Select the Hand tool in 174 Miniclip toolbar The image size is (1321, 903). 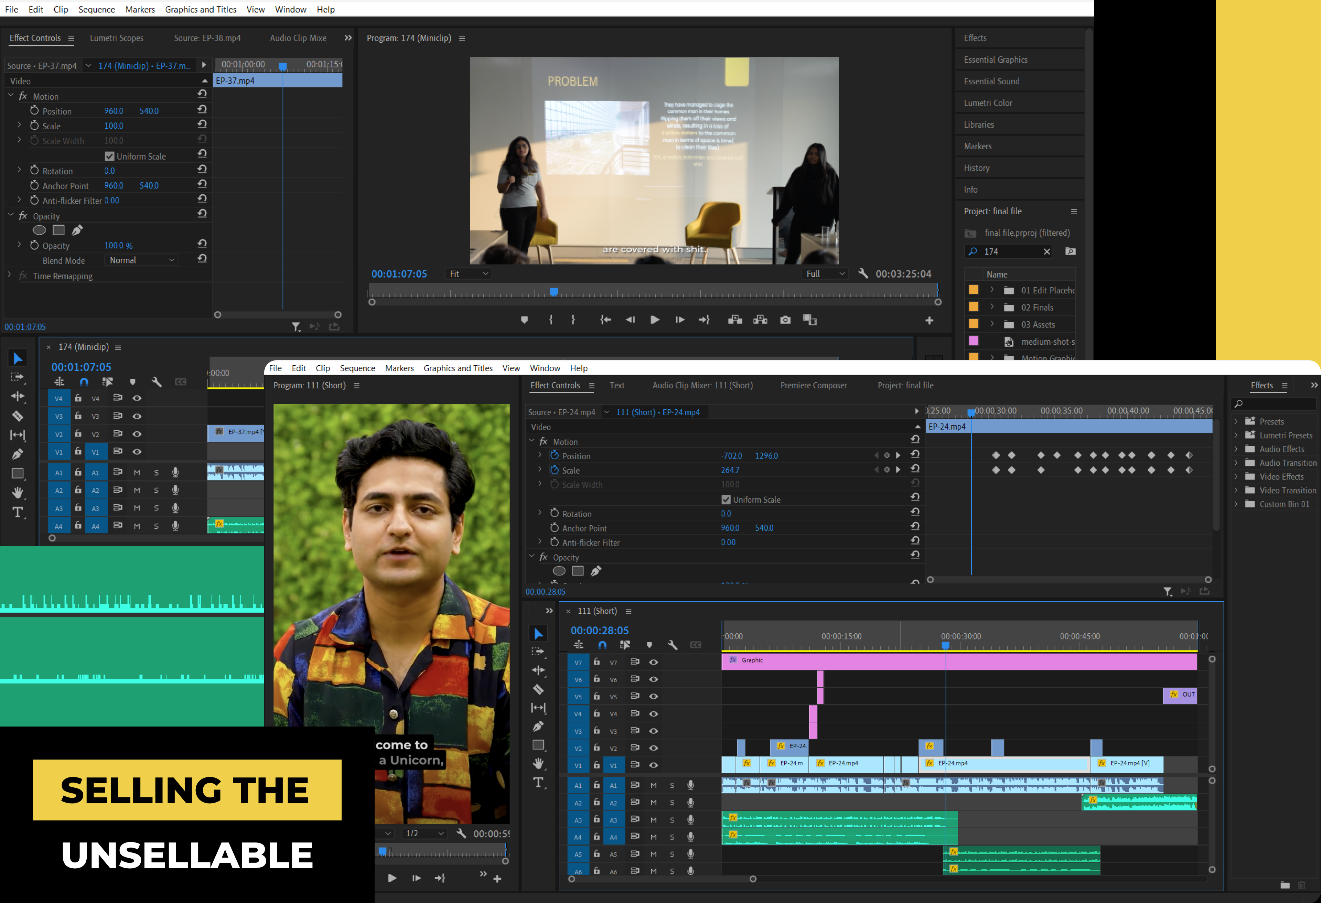pyautogui.click(x=18, y=492)
